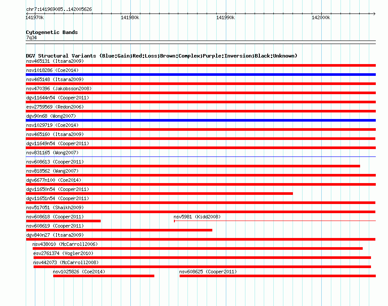This screenshot has height=306, width=388.
Task: Select dgv11651n54 (Cooper2011) label
Action: 58,198
